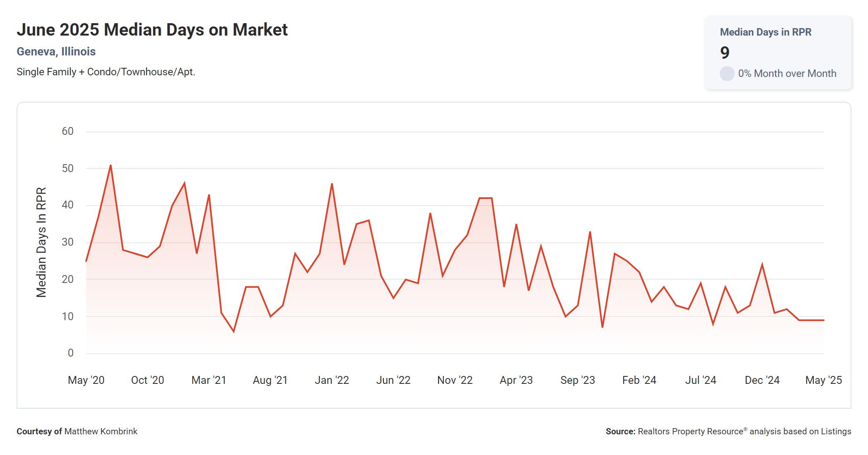868x455 pixels.
Task: Click the Jan '22 axis label
Action: click(332, 380)
